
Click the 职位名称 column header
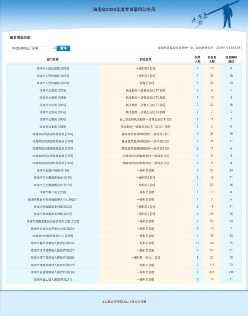click(145, 59)
